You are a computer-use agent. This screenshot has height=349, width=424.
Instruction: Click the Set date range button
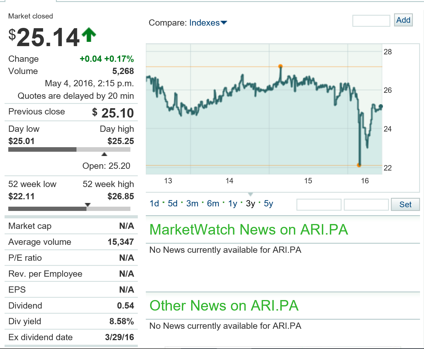coord(405,204)
